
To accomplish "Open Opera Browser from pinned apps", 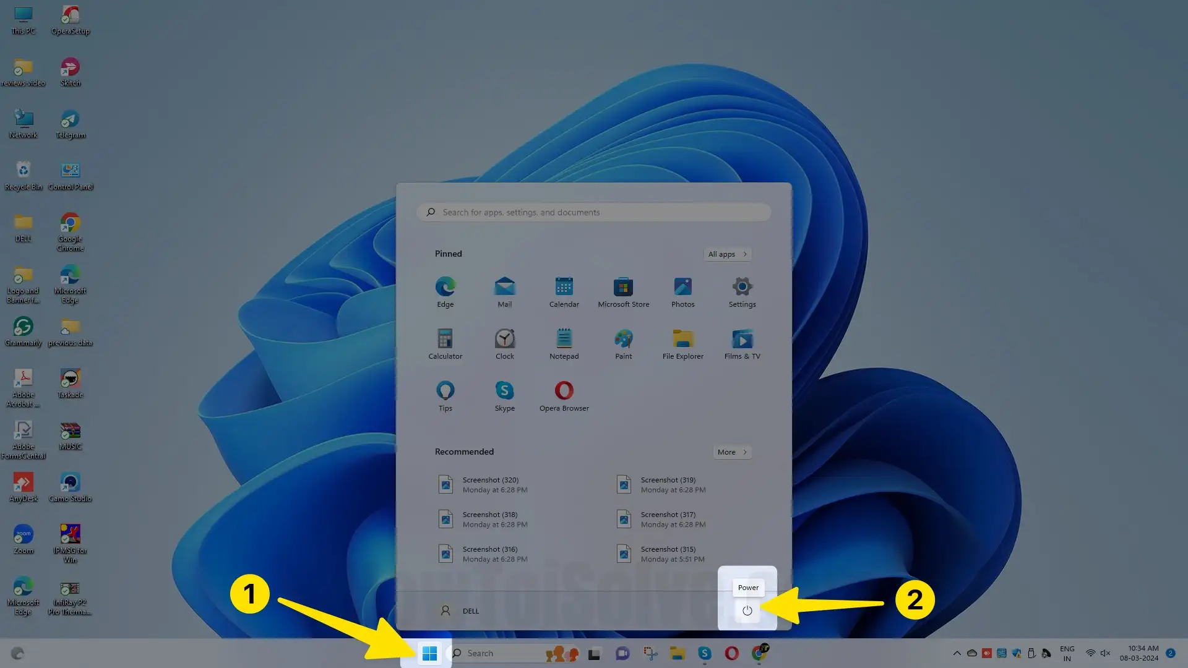I will pyautogui.click(x=564, y=396).
